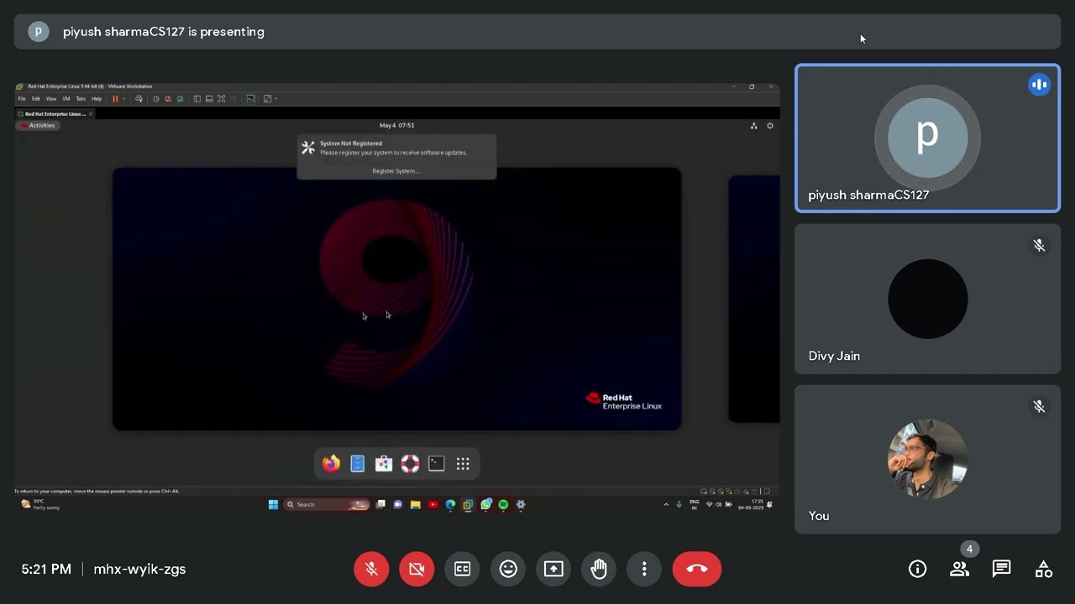Show applications grid in GNOME dock
The height and width of the screenshot is (604, 1075).
click(x=463, y=463)
